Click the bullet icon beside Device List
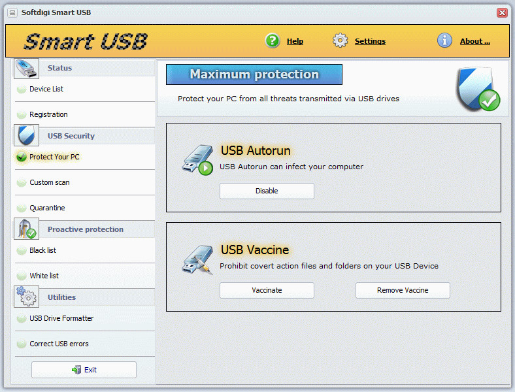515x392 pixels. click(22, 89)
